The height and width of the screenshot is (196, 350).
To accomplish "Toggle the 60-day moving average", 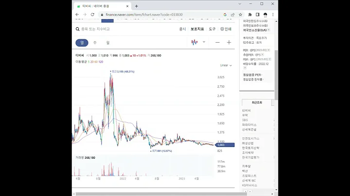I will (x=96, y=62).
